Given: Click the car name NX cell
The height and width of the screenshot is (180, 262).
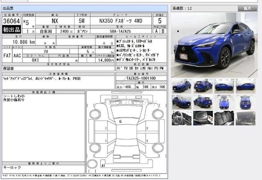Looking at the screenshot, I should pyautogui.click(x=55, y=21).
